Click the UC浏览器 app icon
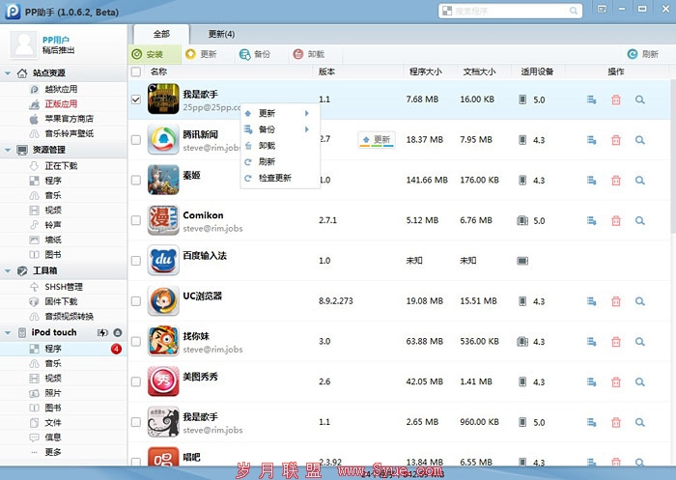Image resolution: width=676 pixels, height=480 pixels. [x=163, y=300]
